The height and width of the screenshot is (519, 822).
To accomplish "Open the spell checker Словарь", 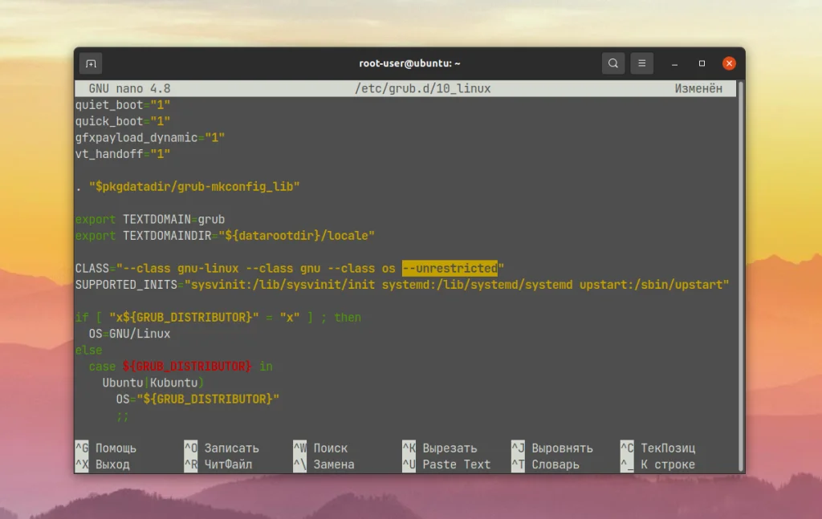I will tap(556, 464).
